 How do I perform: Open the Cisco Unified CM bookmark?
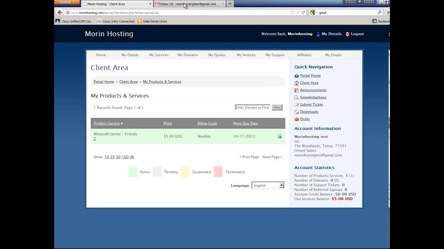(75, 21)
